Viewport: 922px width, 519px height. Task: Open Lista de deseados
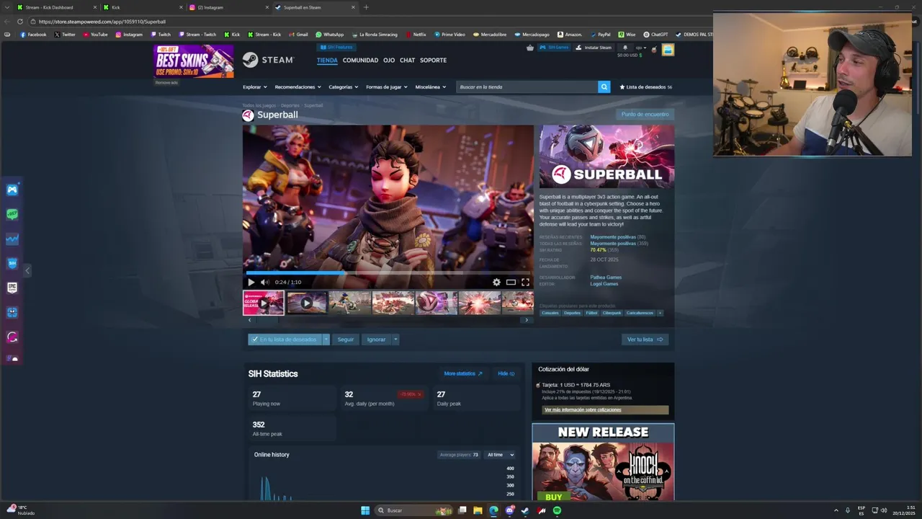click(645, 87)
